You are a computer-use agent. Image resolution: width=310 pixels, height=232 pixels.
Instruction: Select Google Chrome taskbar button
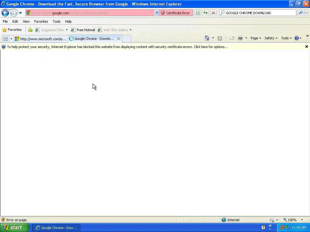[56, 228]
